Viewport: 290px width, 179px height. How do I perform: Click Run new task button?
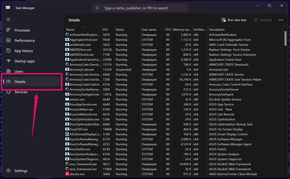[234, 20]
